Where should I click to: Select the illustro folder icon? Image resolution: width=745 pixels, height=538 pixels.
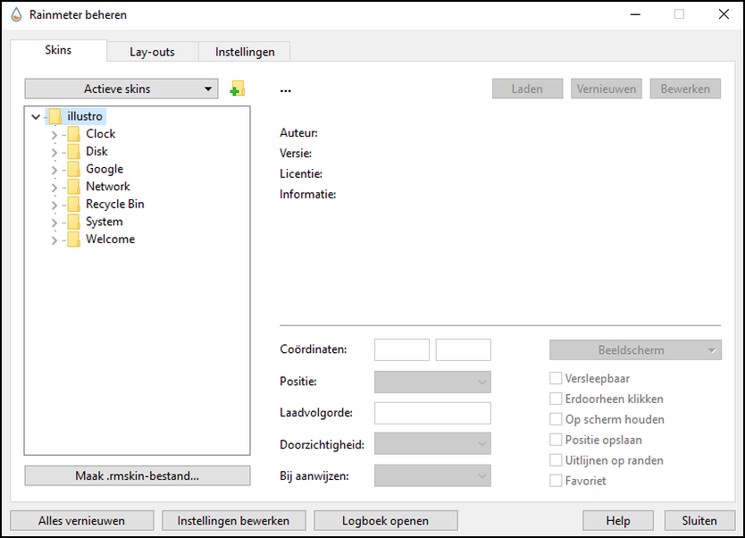(55, 116)
